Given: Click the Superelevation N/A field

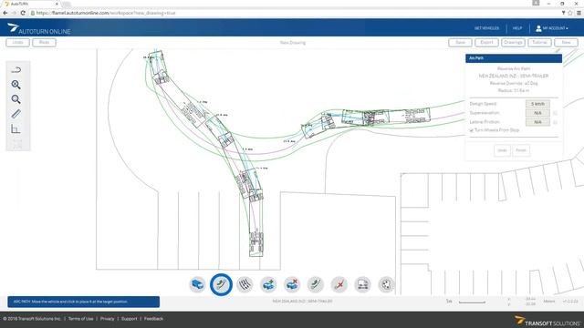Looking at the screenshot, I should (537, 113).
